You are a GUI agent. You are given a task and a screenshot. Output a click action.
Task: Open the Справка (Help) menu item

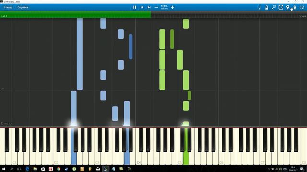pyautogui.click(x=23, y=7)
